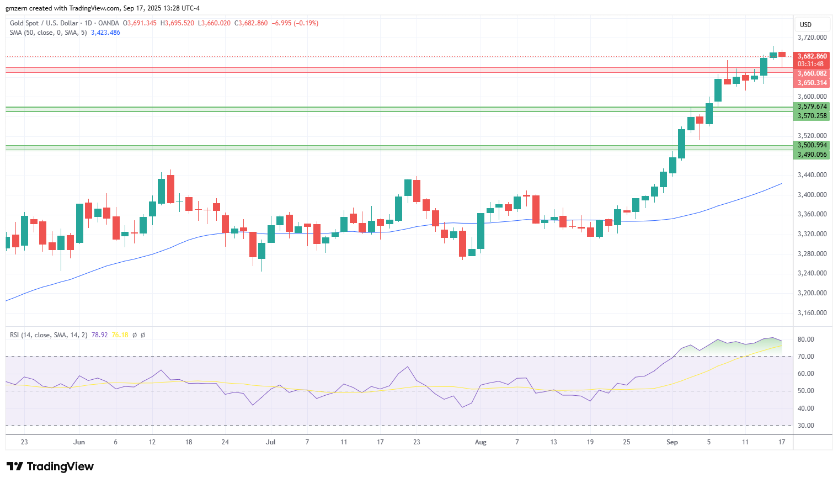Screen dimensions: 838x483
Task: Click the gmzern created with TradingView.com header
Action: (x=103, y=8)
